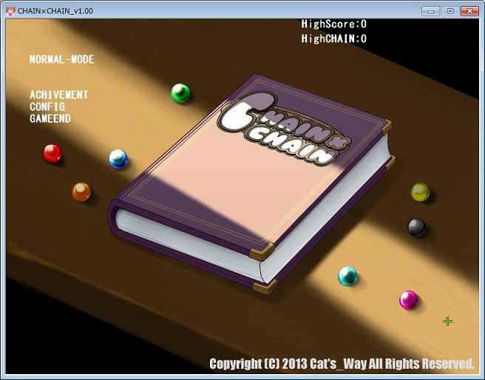This screenshot has height=380, width=485.
Task: Select the black marble
Action: click(417, 227)
